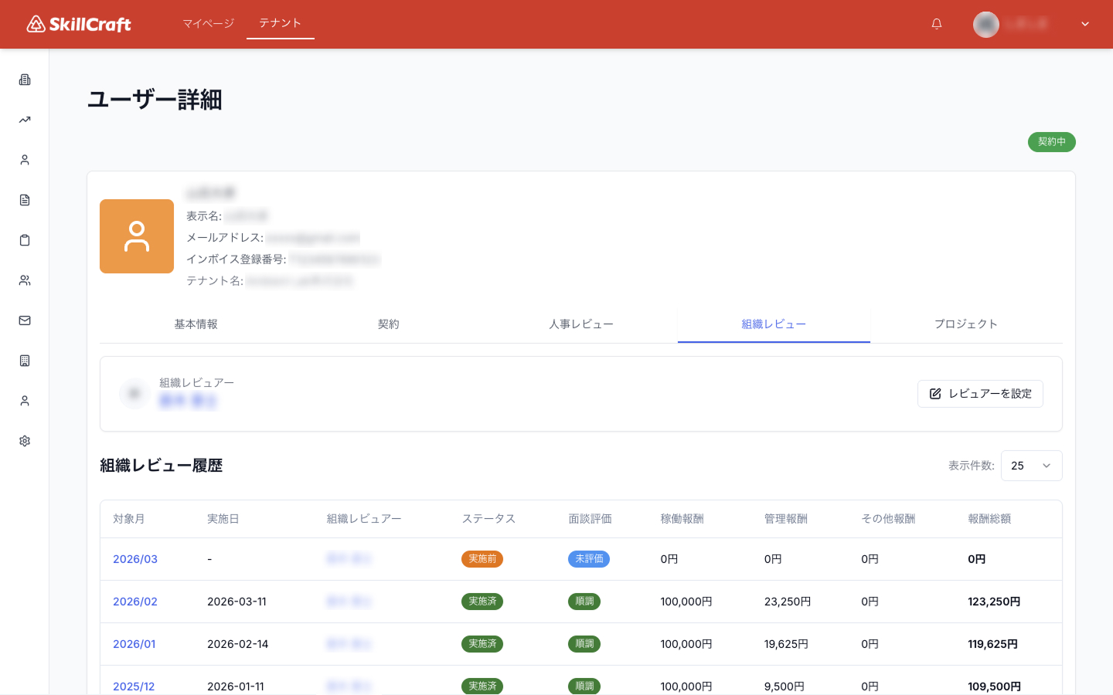Open settings via the gear icon
Screen dimensions: 1113x695
pyautogui.click(x=24, y=440)
